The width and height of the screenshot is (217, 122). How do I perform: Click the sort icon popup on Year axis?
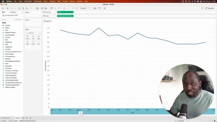(81, 113)
